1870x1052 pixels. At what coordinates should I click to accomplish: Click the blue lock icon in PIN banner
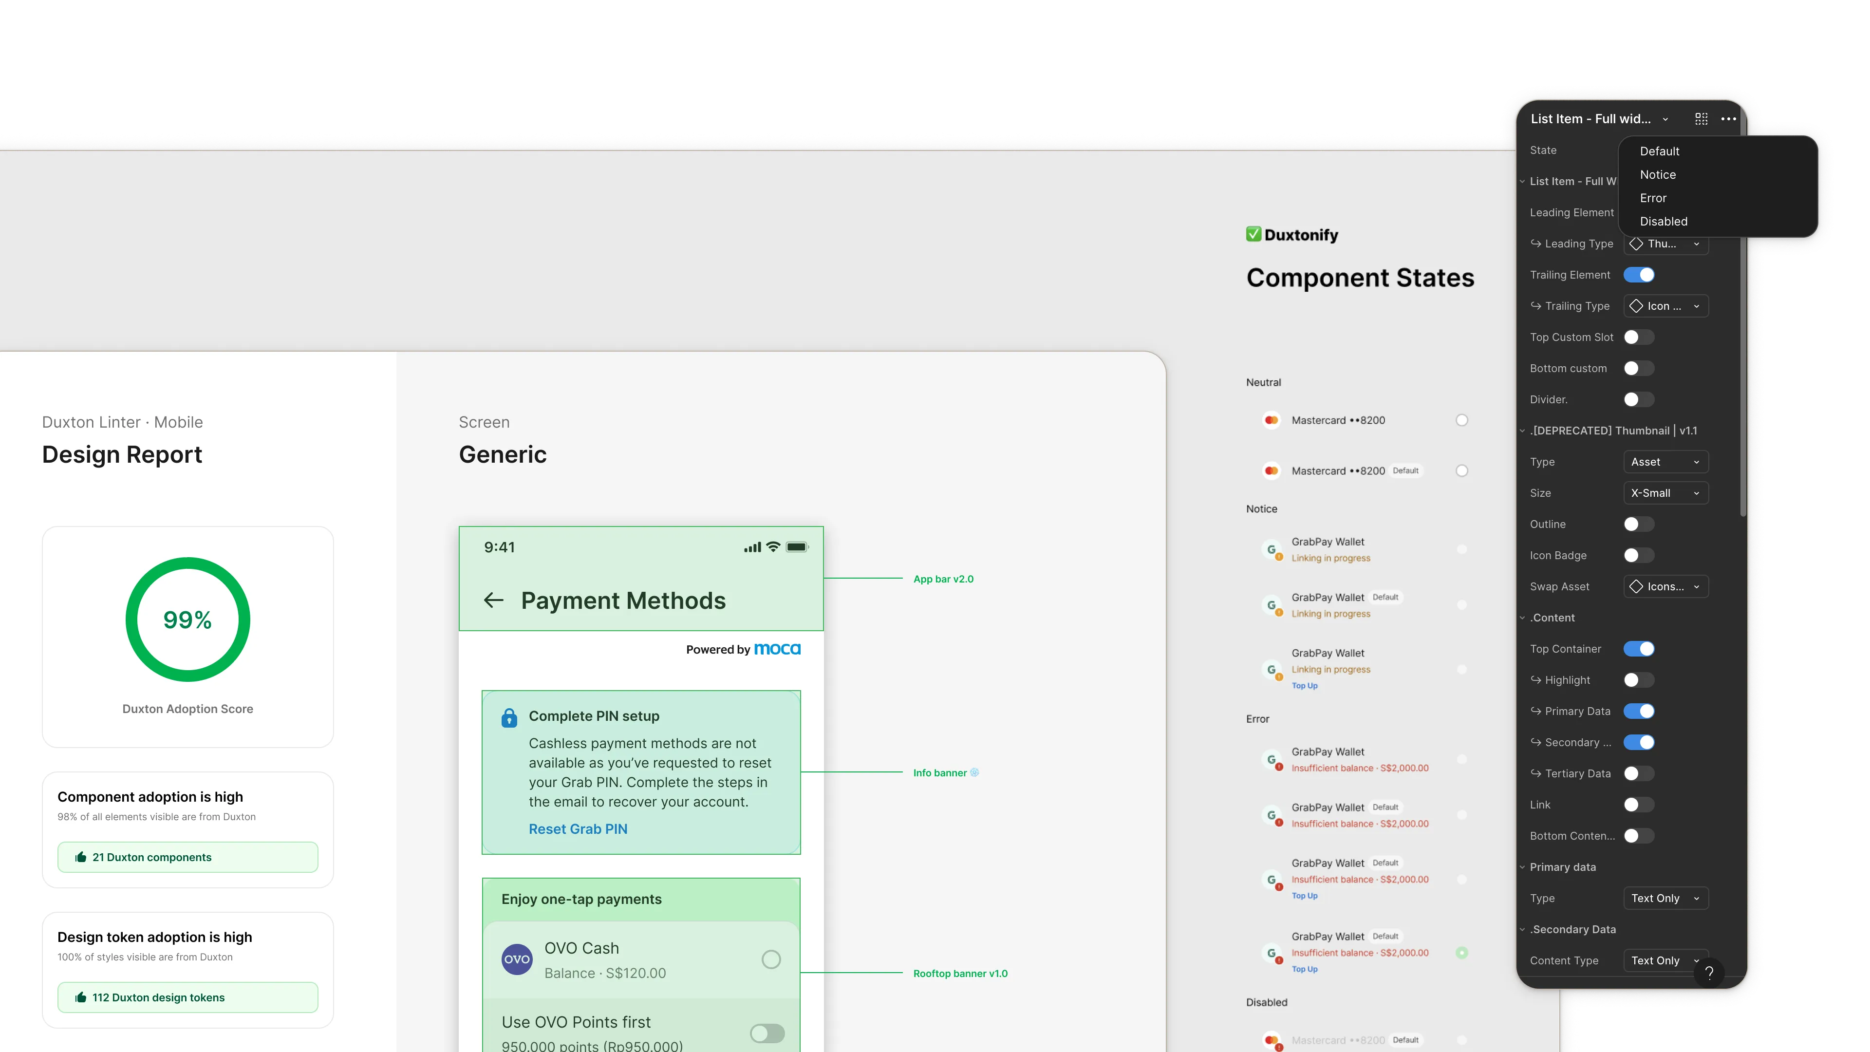point(509,717)
